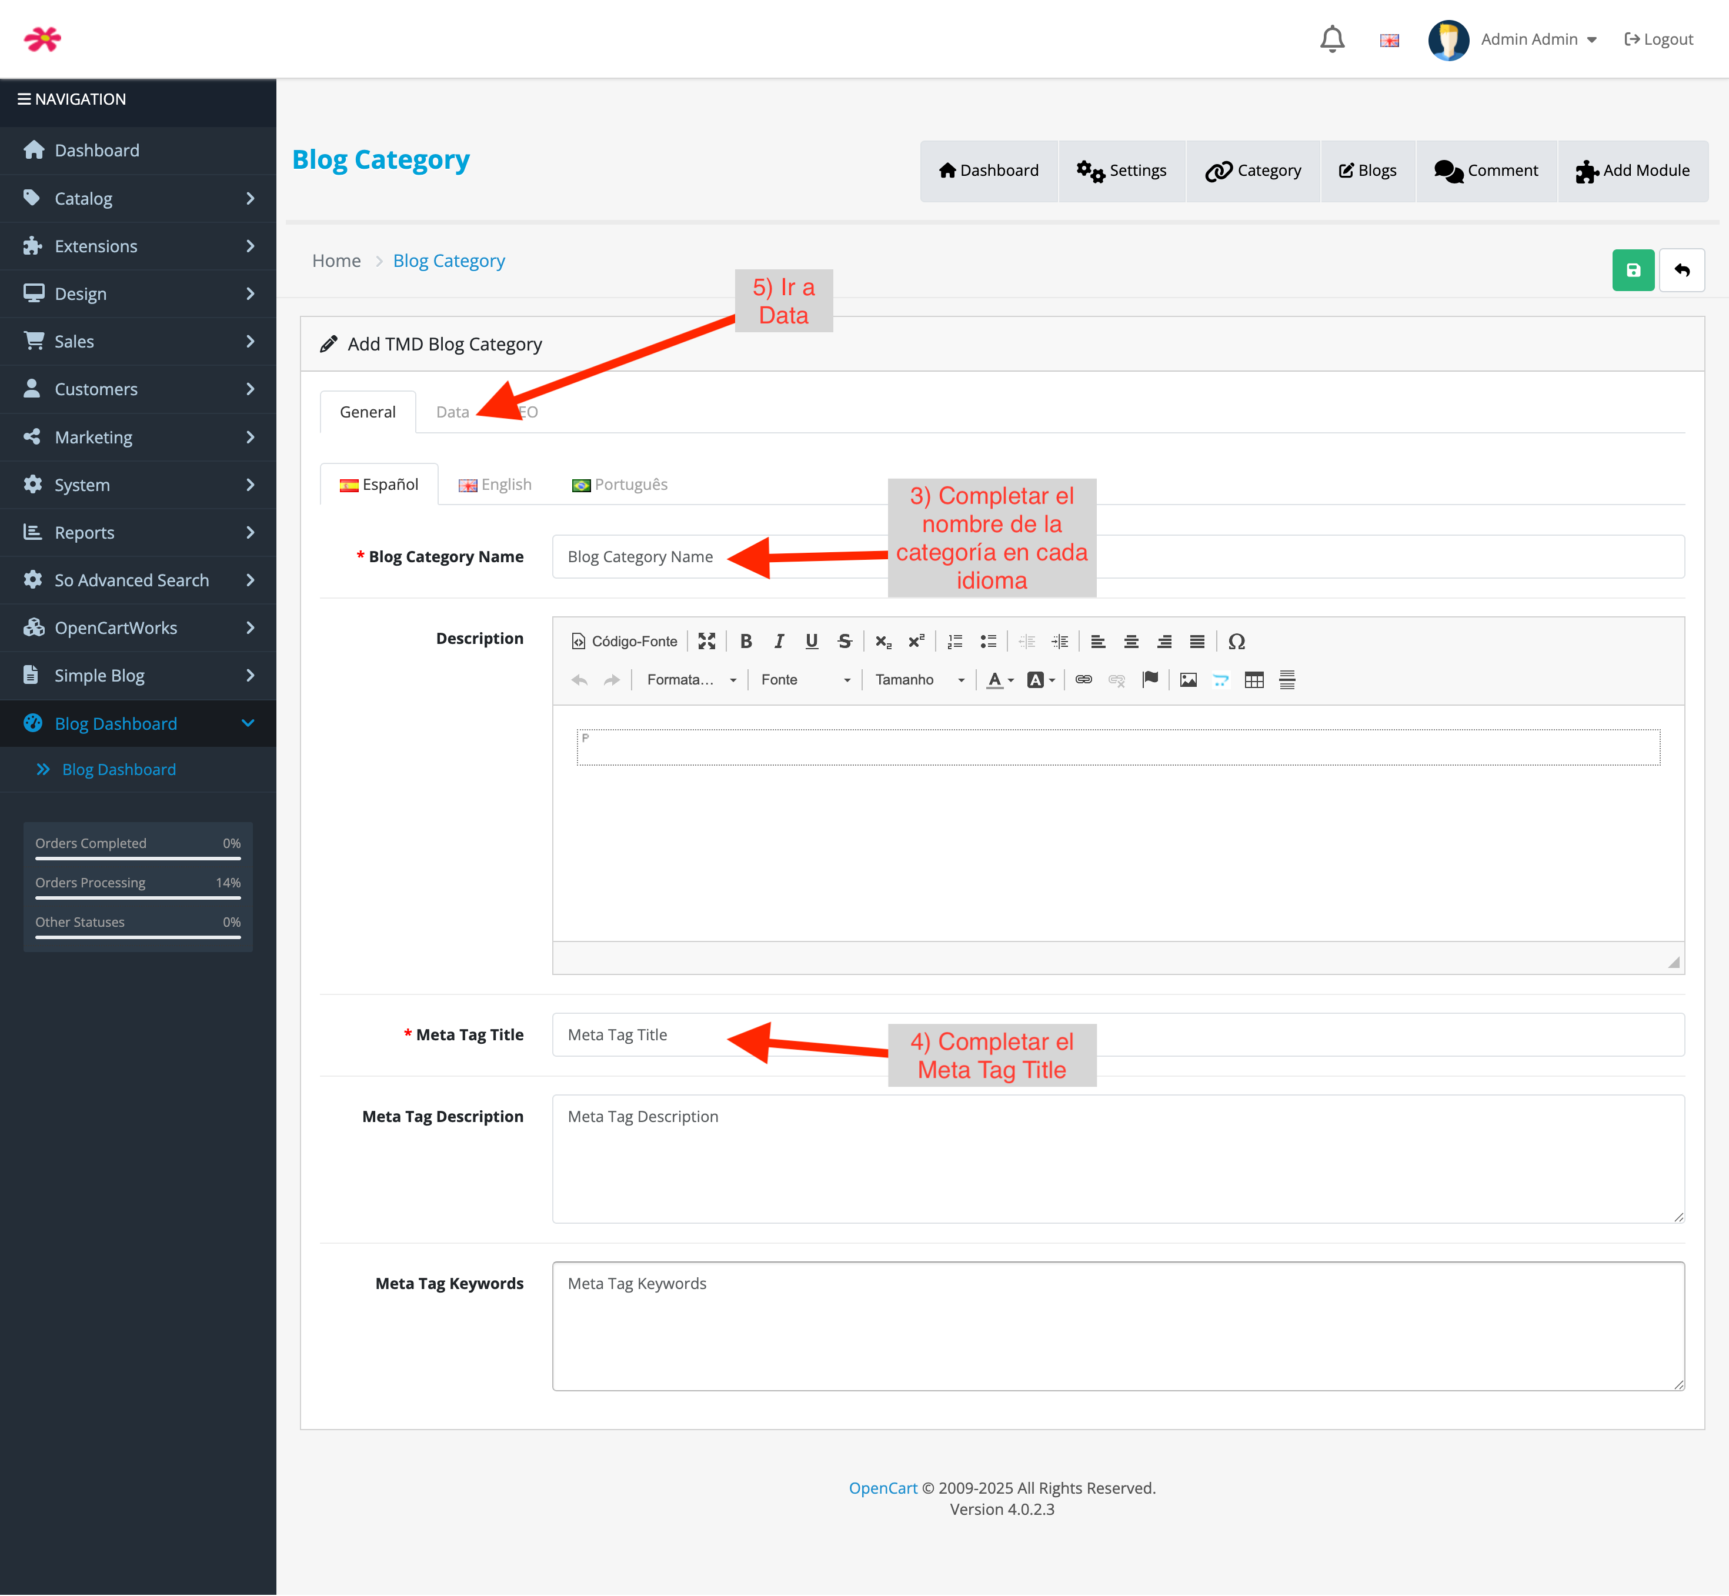Expand the Reports menu

138,532
